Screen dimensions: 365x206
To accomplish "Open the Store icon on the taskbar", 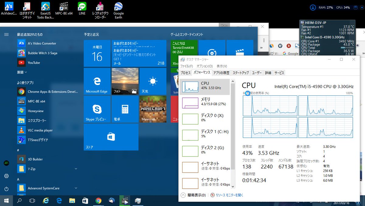I will point(85,201).
